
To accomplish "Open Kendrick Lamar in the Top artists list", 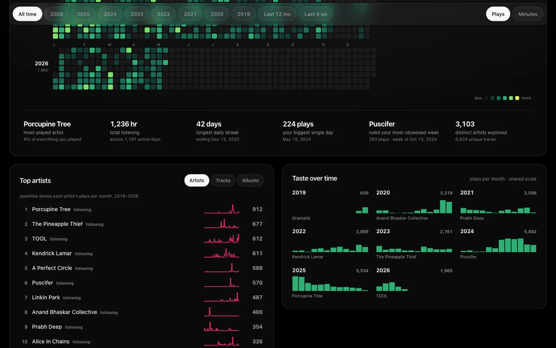I will pyautogui.click(x=141, y=253).
